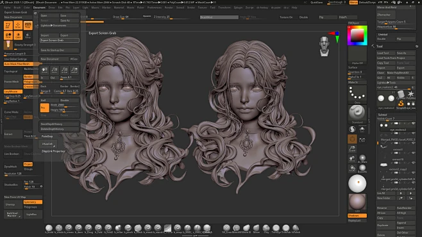The height and width of the screenshot is (237, 422).
Task: Pick the hPolish brush in bottom shelf
Action: pos(296,229)
